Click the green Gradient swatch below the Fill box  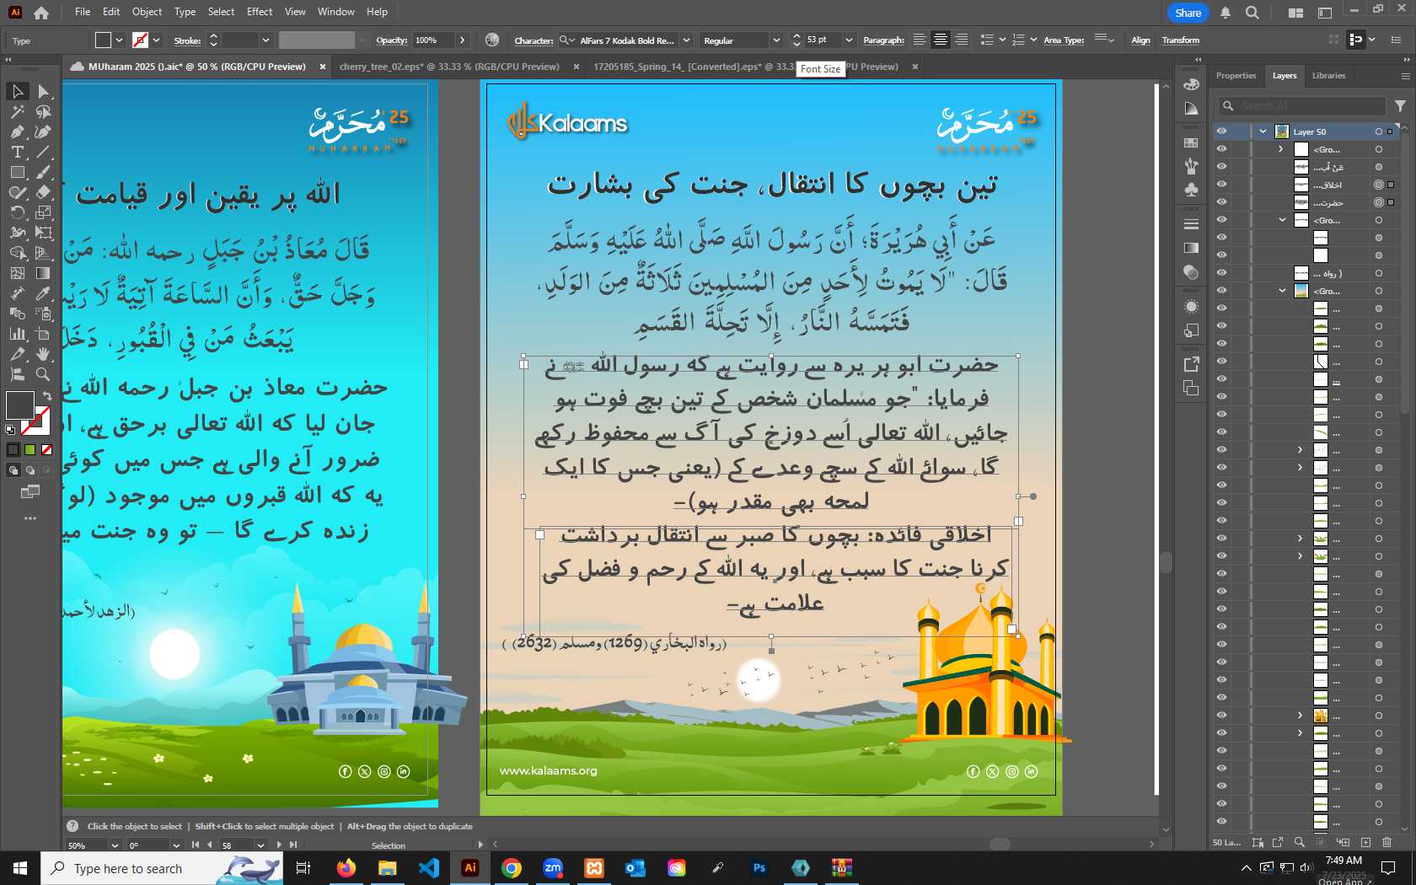(x=29, y=450)
